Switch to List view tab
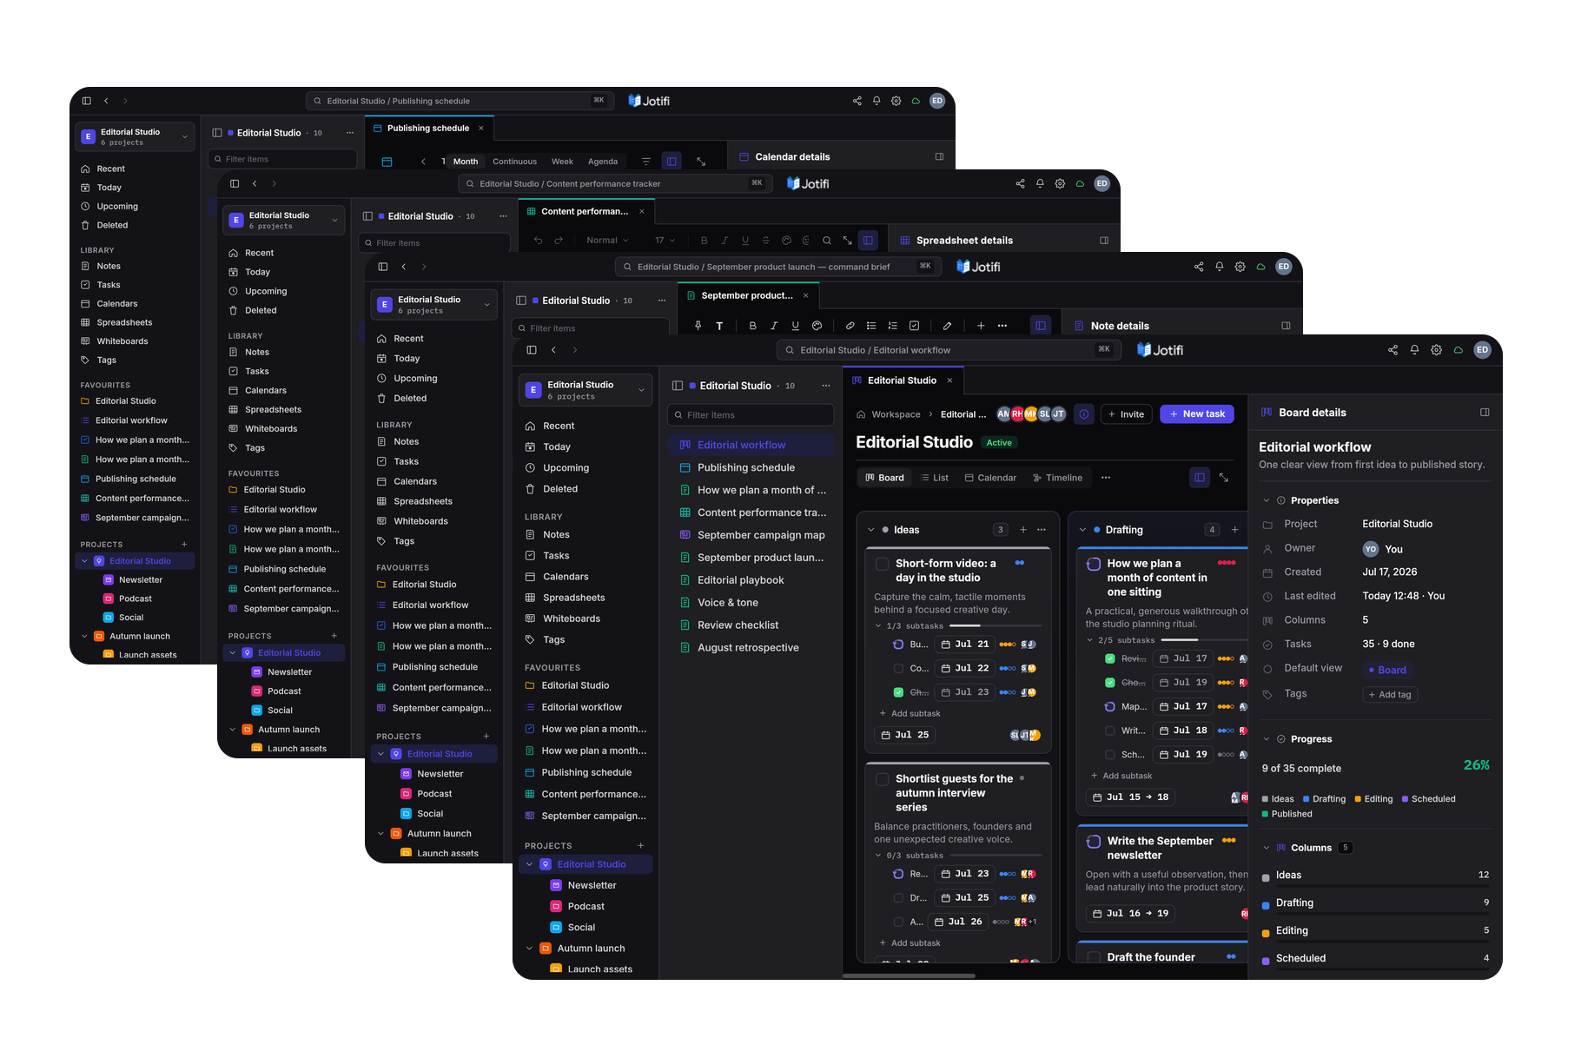Image resolution: width=1581 pixels, height=1058 pixels. coord(935,478)
